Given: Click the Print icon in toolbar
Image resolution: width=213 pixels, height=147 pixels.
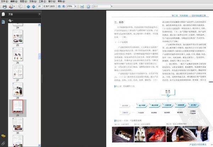Looking at the screenshot, I should pos(4,7).
